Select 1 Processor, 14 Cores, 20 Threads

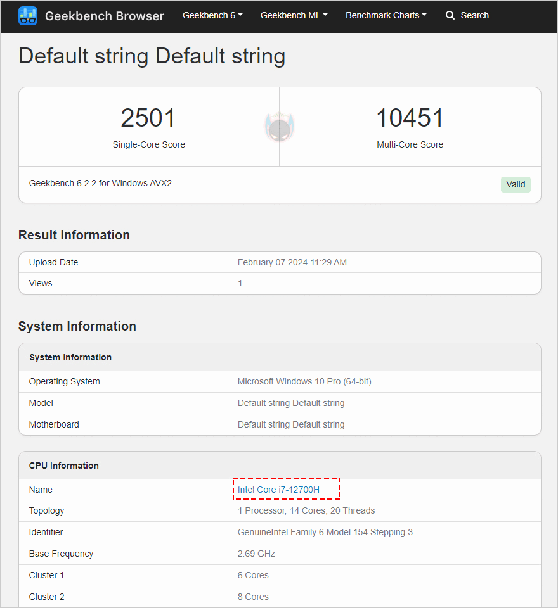[306, 510]
